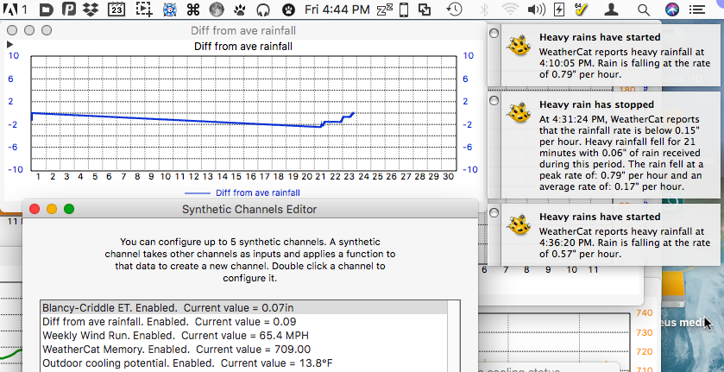
Task: Zoom the Synthetic Channels Editor window
Action: click(x=69, y=209)
